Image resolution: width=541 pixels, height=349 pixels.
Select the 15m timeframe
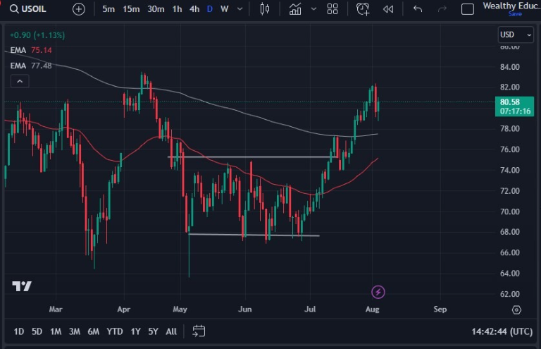tap(131, 9)
